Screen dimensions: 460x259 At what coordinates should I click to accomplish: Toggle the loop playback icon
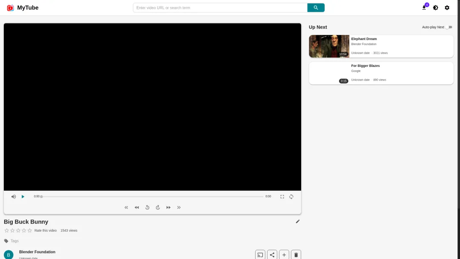click(x=291, y=196)
